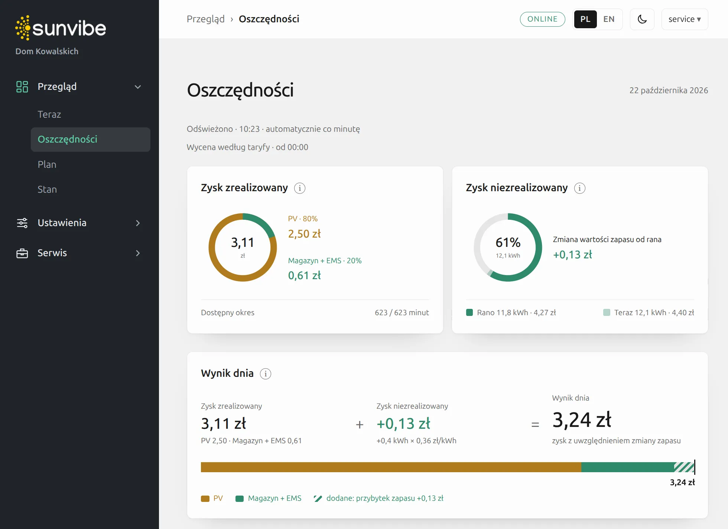Click the green Magazyn + EMS bar segment
The height and width of the screenshot is (529, 728).
(628, 467)
